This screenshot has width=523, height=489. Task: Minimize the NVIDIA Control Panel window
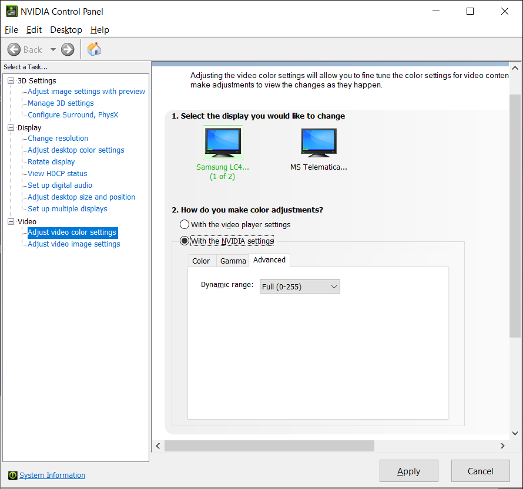point(436,11)
